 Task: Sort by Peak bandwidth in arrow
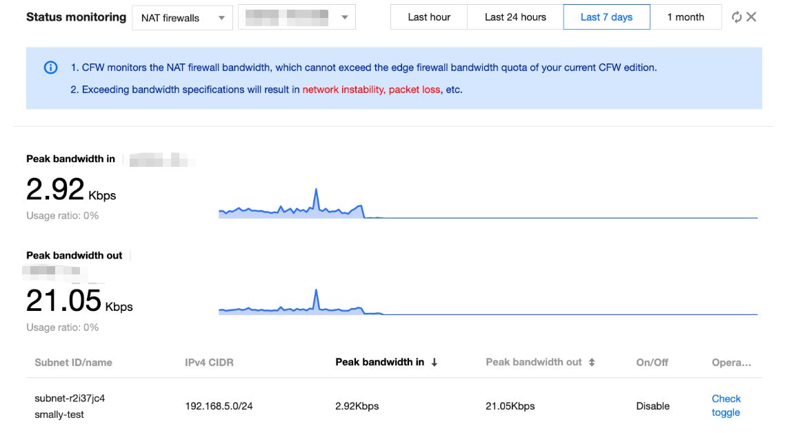tap(435, 362)
